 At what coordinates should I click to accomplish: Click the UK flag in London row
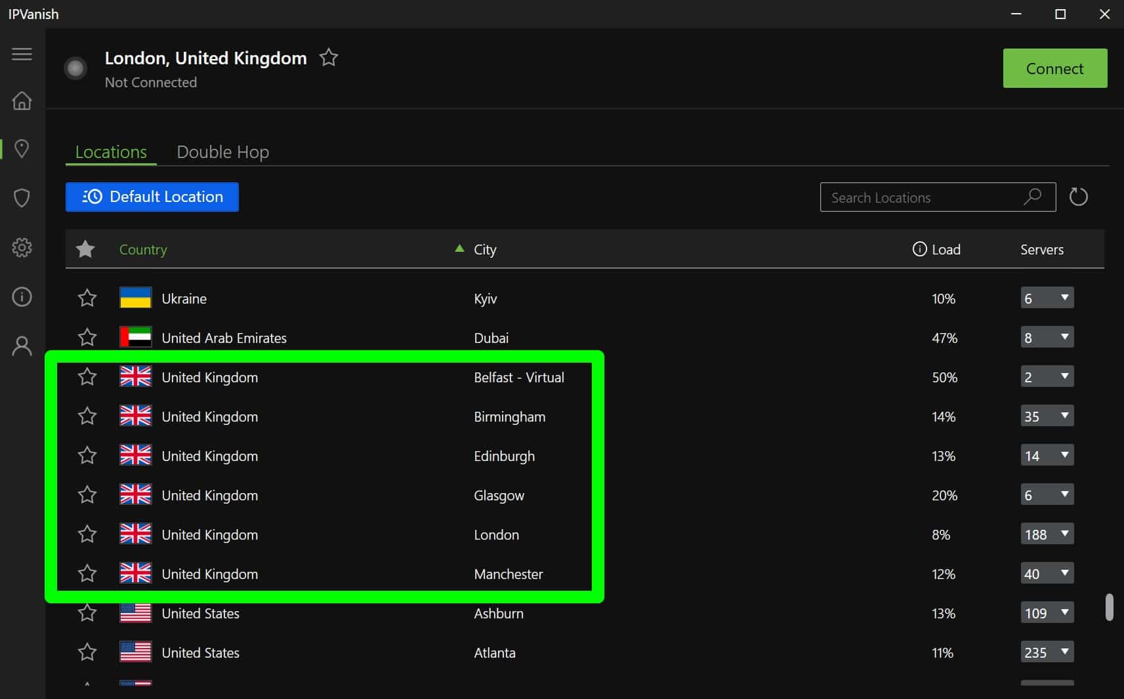click(x=136, y=534)
